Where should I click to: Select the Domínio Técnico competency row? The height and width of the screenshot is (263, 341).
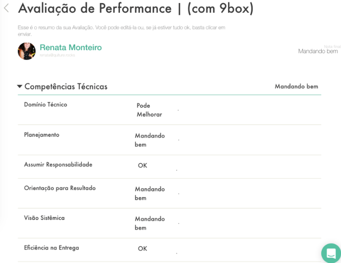46,105
